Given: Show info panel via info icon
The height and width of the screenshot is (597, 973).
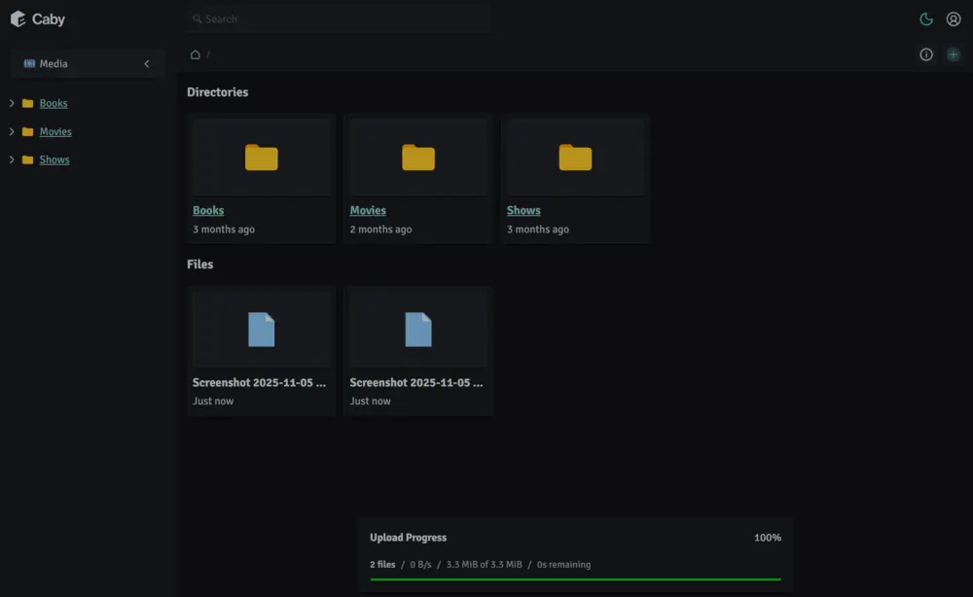Looking at the screenshot, I should [926, 54].
